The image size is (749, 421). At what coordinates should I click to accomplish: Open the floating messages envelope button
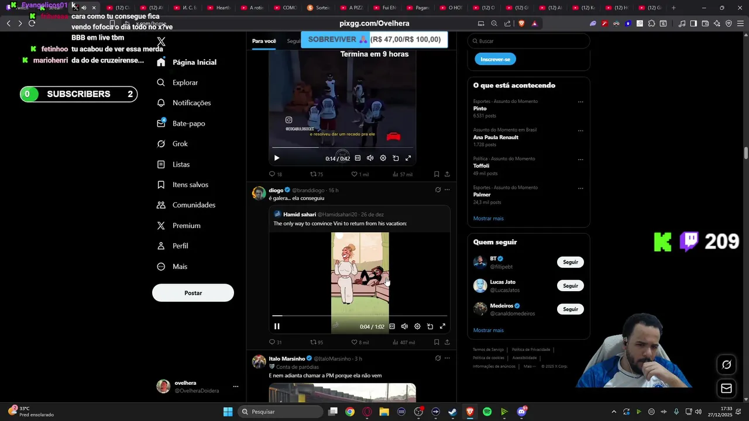(x=726, y=388)
